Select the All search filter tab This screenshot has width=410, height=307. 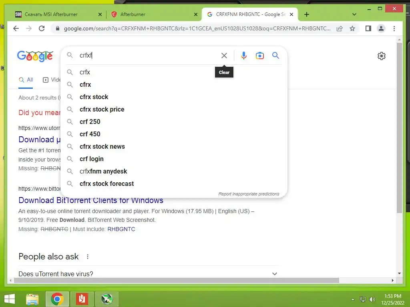[26, 80]
